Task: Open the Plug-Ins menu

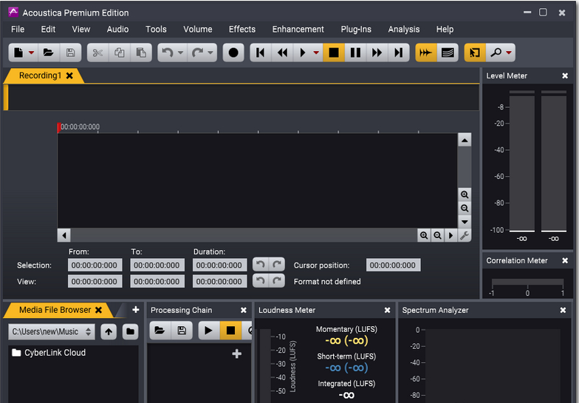Action: click(x=356, y=30)
